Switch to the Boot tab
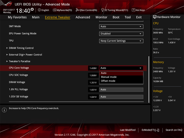Viewport: 184px width, 138px height. 116,17
